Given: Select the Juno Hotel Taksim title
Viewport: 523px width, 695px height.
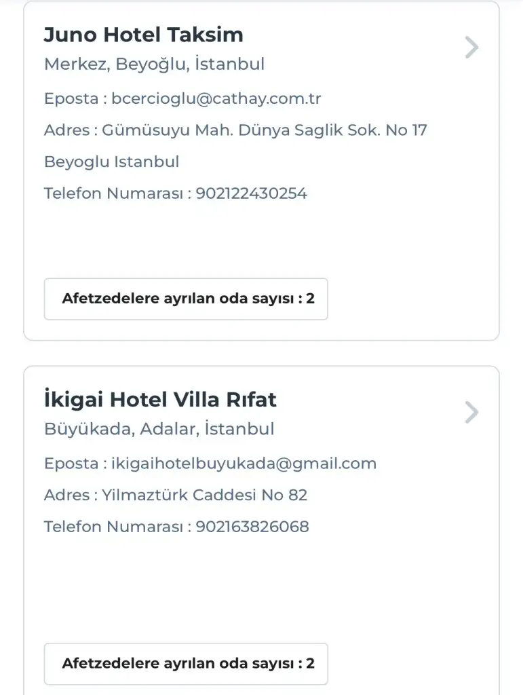Looking at the screenshot, I should 143,35.
